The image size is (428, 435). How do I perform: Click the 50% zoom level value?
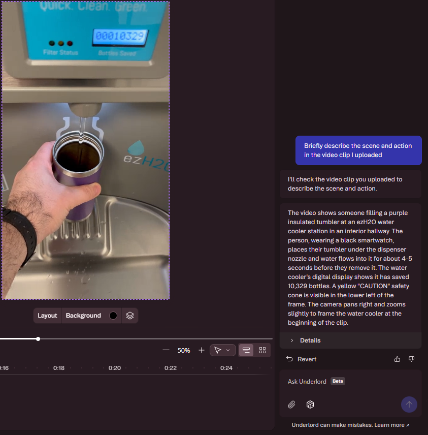184,351
